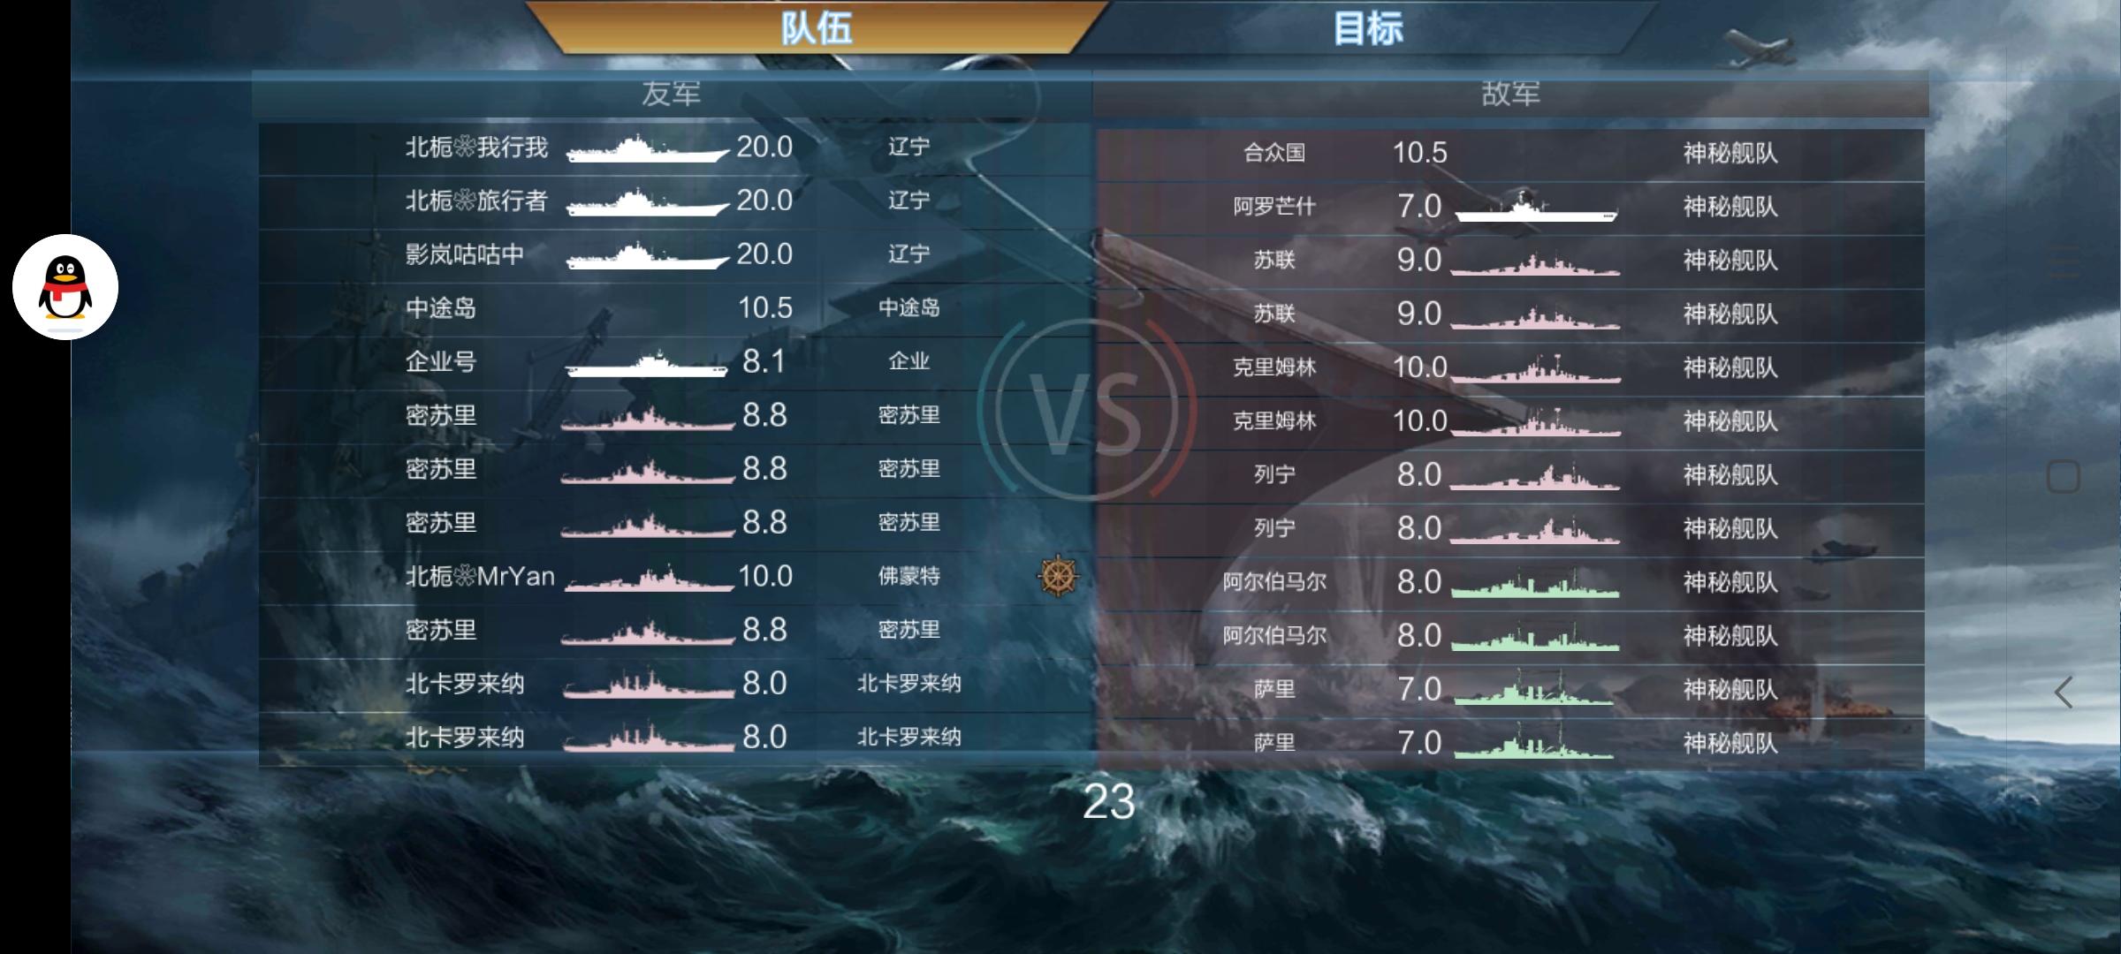
Task: Select the 友军 column header
Action: 672,94
